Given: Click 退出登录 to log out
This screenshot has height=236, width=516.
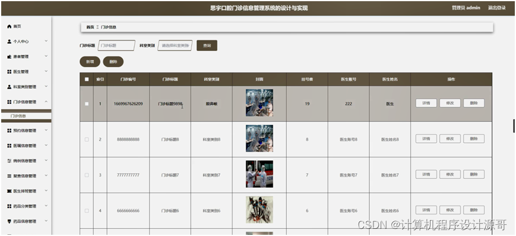Looking at the screenshot, I should [x=496, y=8].
